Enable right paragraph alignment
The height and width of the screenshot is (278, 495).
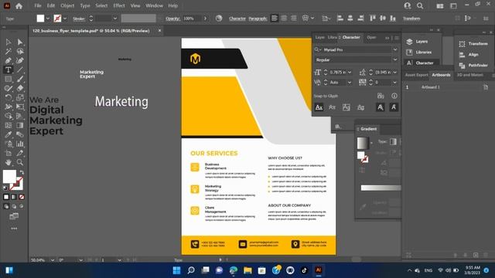294,19
